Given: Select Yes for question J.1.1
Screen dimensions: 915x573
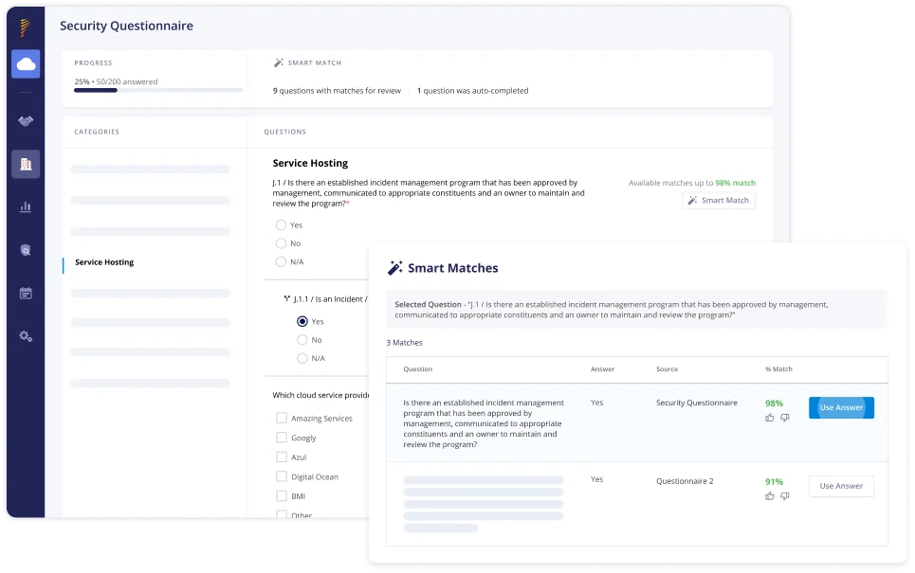Looking at the screenshot, I should (x=302, y=321).
